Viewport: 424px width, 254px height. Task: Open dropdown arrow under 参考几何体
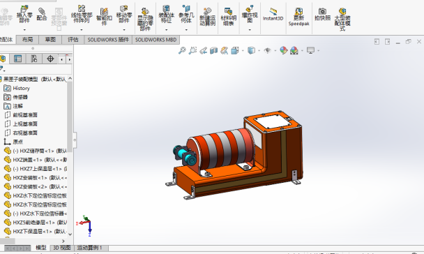point(186,29)
